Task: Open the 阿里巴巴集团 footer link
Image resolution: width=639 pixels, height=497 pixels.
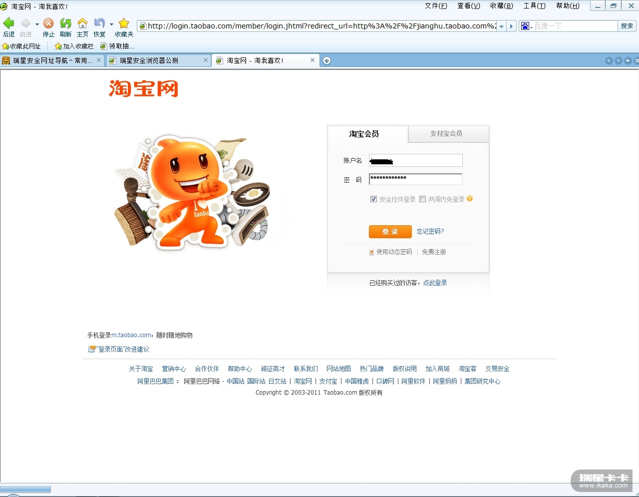Action: point(155,381)
